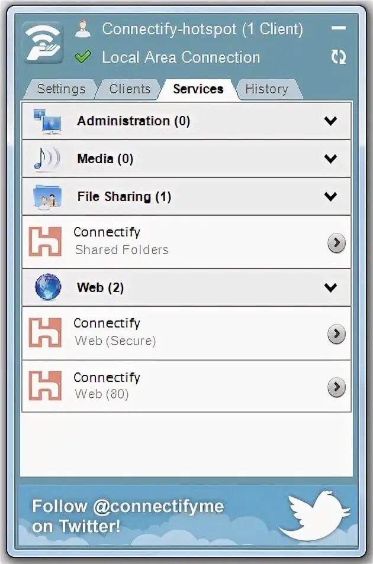
Task: Open the History tab
Action: (266, 89)
